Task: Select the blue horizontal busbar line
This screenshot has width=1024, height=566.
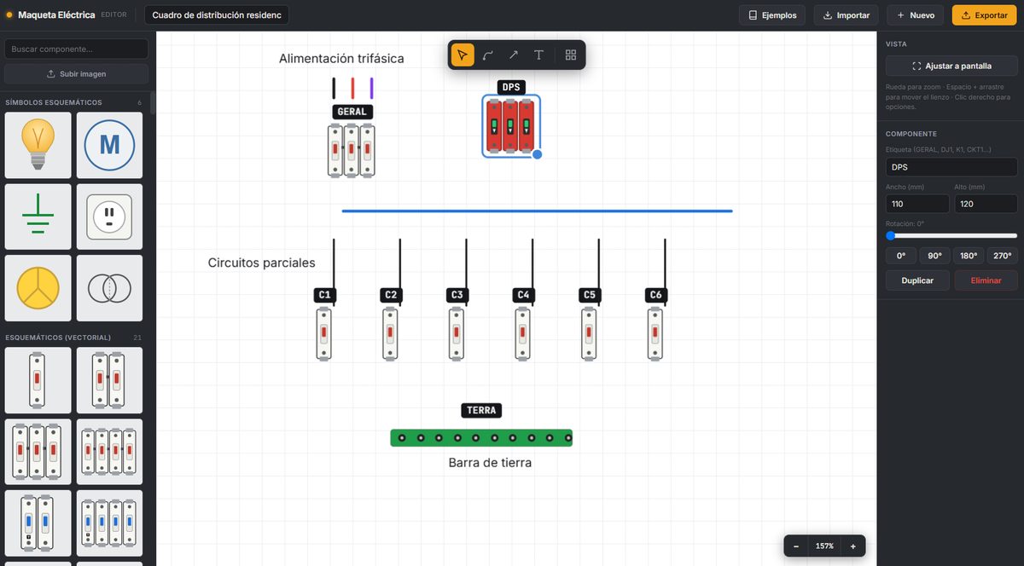Action: 537,211
